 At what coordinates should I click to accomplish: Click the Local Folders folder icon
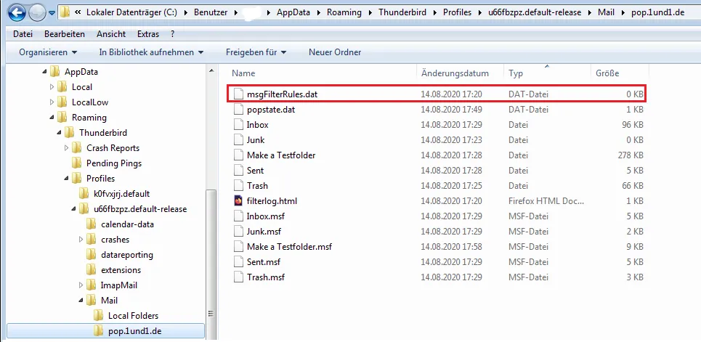point(99,316)
